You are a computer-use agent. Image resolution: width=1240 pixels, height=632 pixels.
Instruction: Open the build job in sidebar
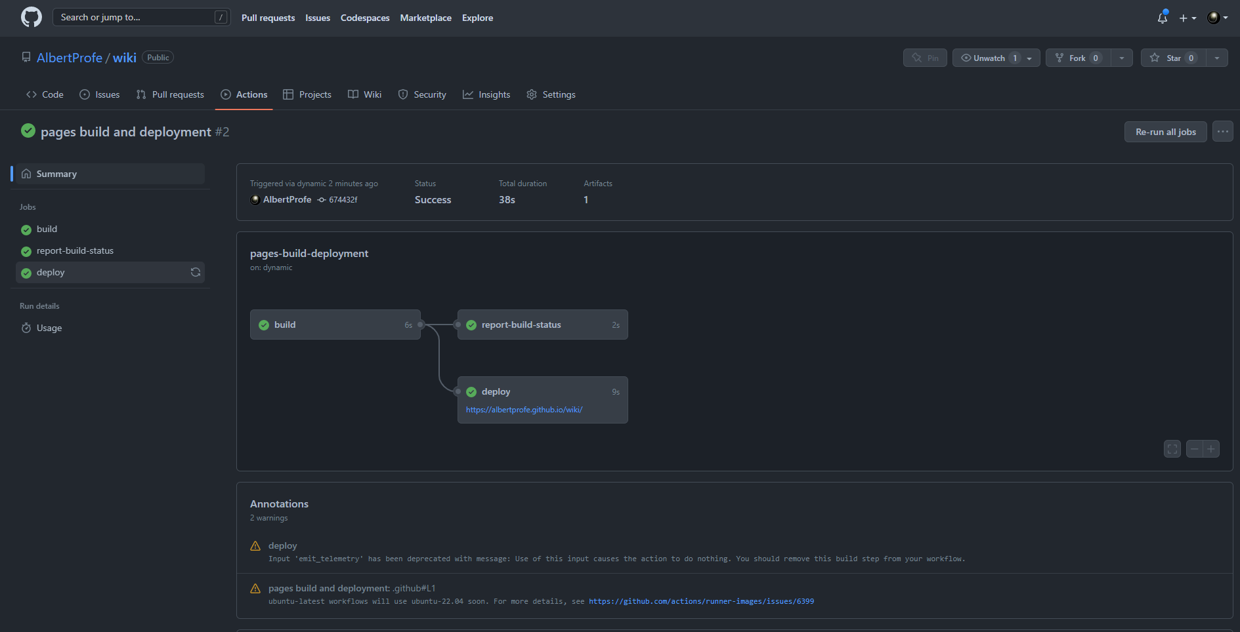[110, 229]
